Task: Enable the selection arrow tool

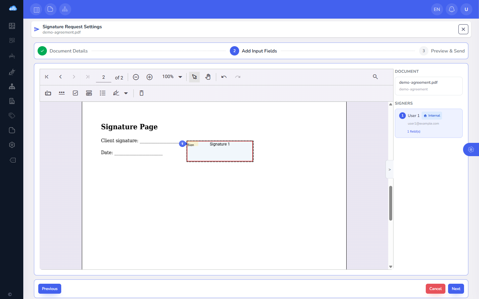Action: point(195,77)
